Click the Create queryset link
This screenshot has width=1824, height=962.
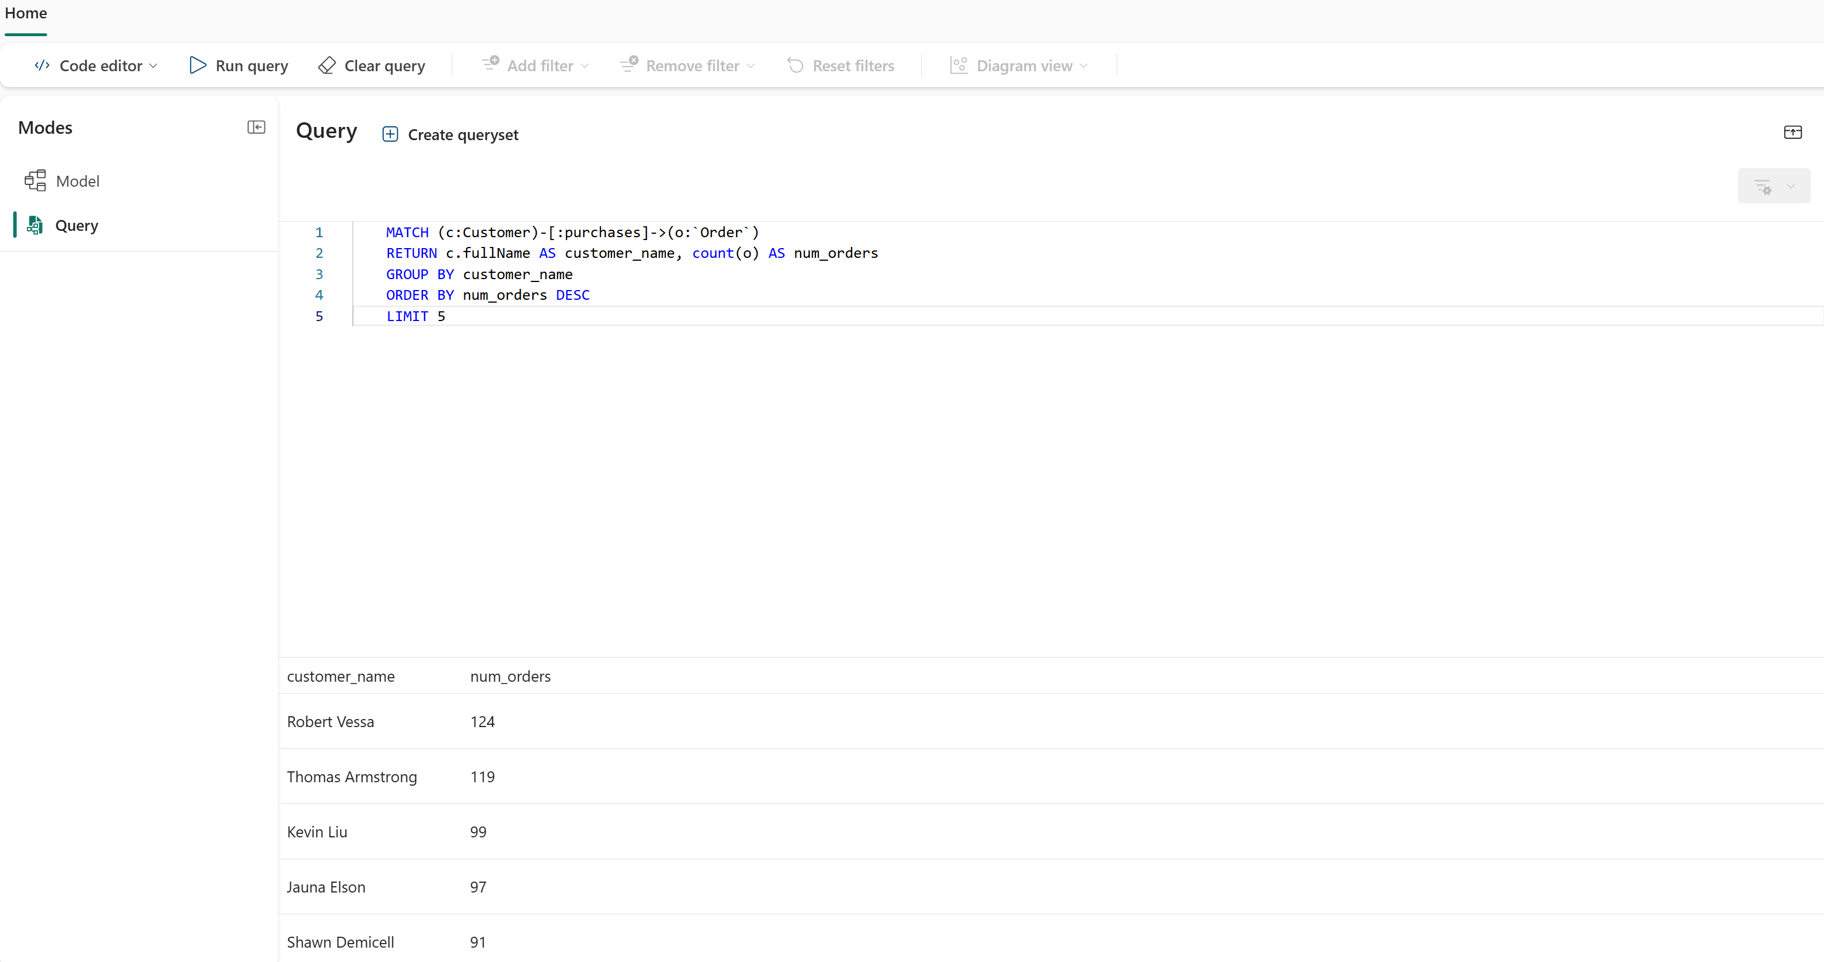pyautogui.click(x=463, y=134)
